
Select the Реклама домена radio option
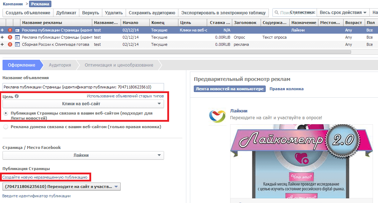[5, 127]
